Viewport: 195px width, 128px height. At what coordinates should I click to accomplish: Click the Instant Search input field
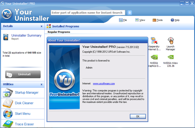pyautogui.click(x=88, y=13)
